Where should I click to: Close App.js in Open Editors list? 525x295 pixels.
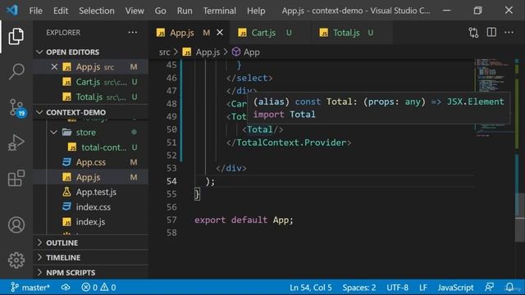[x=54, y=67]
